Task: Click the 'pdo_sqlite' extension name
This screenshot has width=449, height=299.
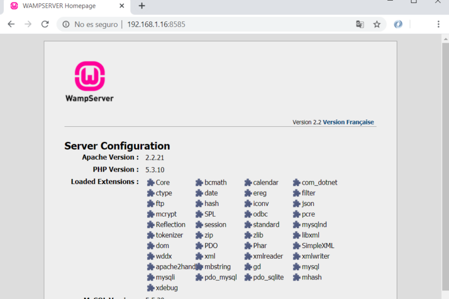Action: [268, 278]
